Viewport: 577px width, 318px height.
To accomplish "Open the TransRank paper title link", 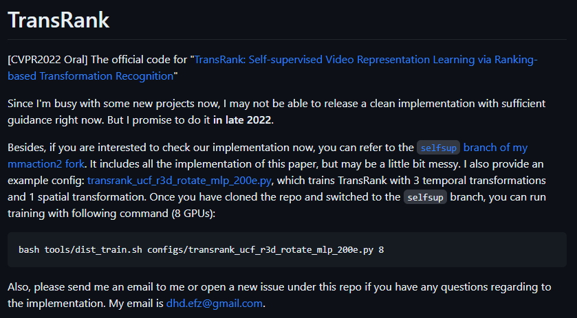I will [364, 60].
